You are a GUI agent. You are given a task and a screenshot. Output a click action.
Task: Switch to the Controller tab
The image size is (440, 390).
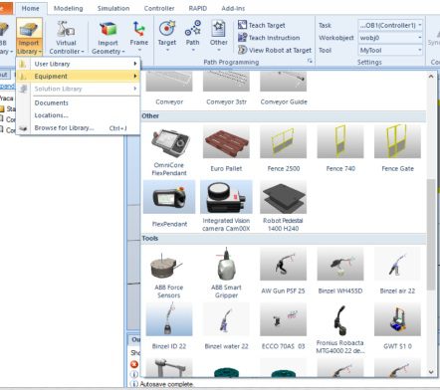(x=159, y=8)
